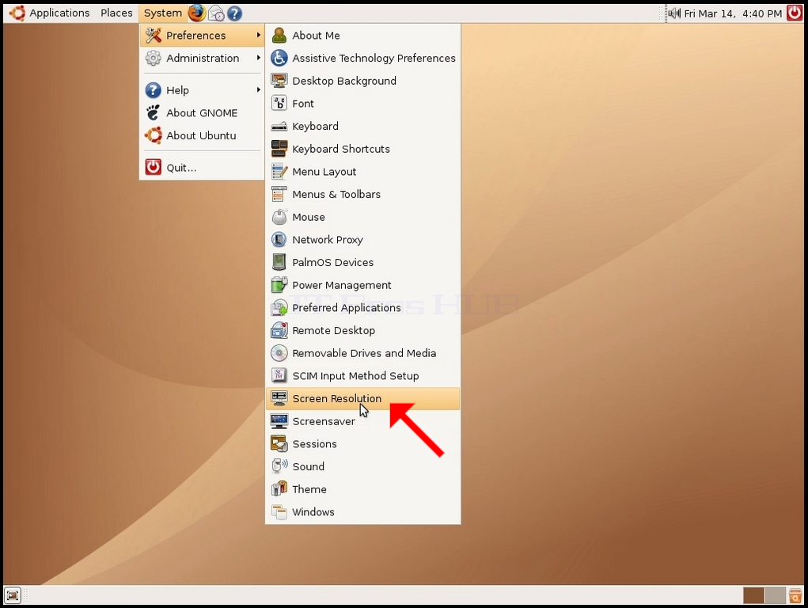Open Menus & Toolbars preferences

[x=362, y=195]
